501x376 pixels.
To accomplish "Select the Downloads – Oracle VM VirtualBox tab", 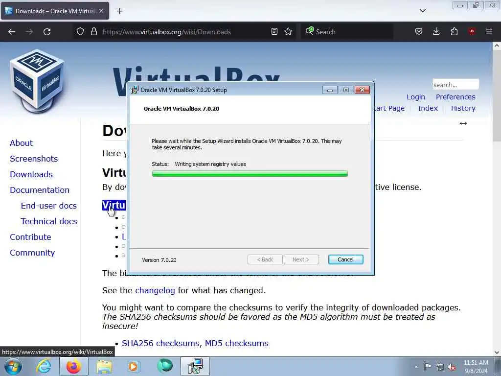I will click(x=55, y=11).
